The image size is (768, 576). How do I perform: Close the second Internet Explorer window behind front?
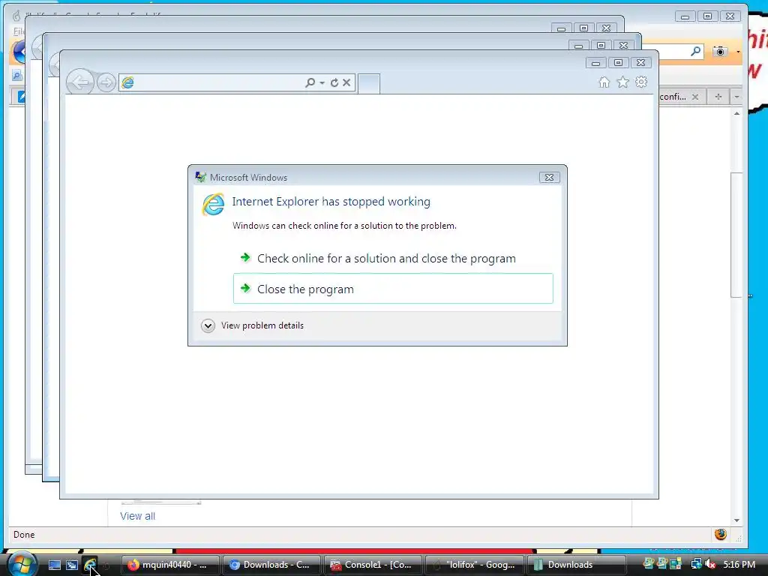tap(623, 46)
